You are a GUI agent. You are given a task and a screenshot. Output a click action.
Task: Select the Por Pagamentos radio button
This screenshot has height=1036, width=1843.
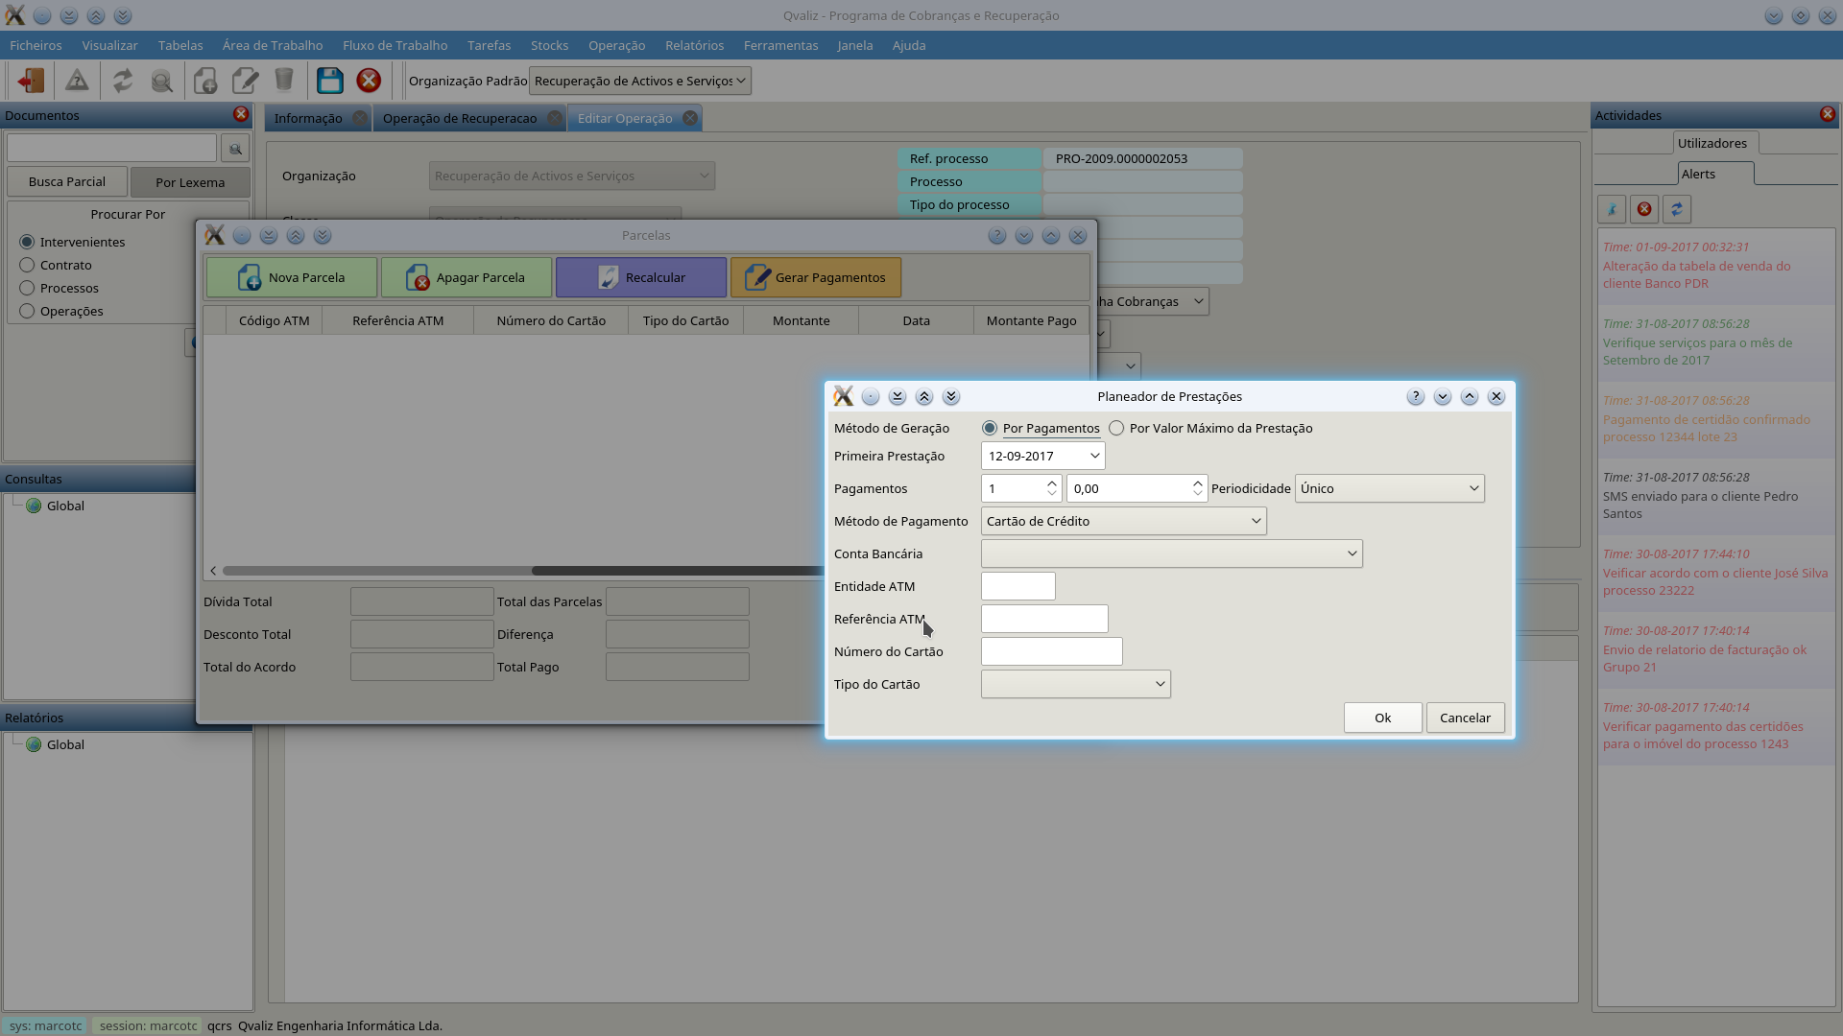990,429
